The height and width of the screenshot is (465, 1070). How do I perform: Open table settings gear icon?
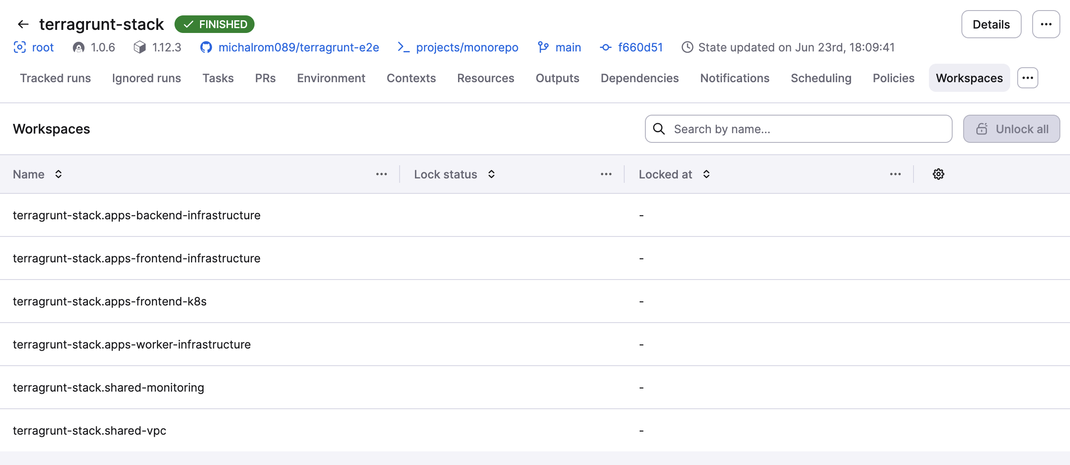pyautogui.click(x=939, y=174)
